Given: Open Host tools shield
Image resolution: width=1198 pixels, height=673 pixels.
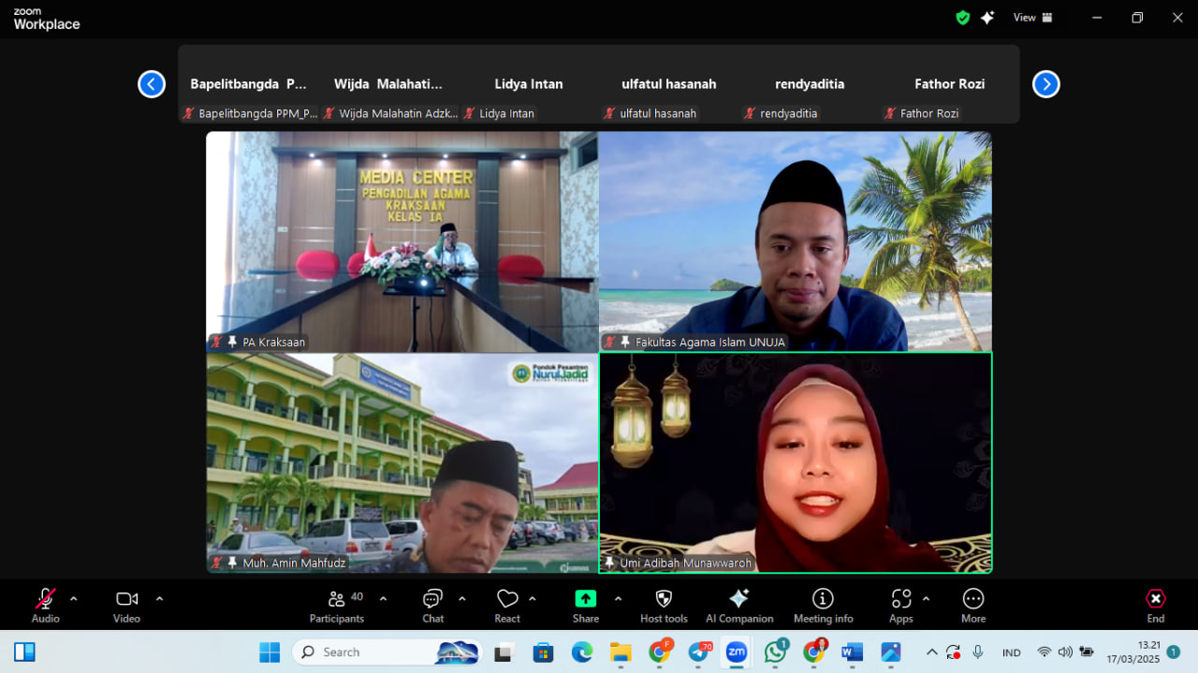Looking at the screenshot, I should (x=664, y=606).
